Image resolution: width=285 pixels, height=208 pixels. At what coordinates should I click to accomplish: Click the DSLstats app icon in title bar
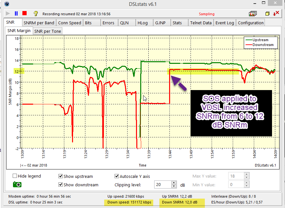click(7, 4)
